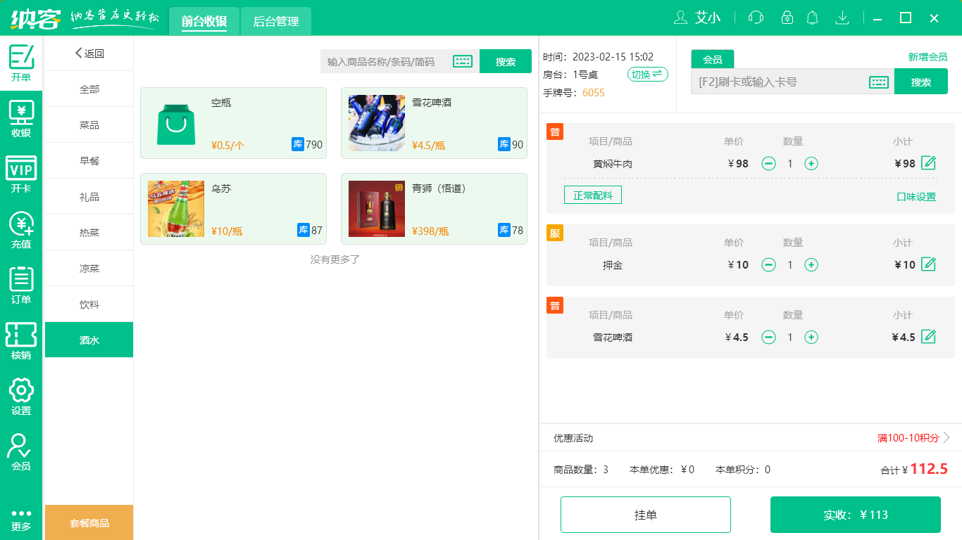The image size is (962, 540).
Task: Select the 酒水 category tab
Action: pos(89,340)
